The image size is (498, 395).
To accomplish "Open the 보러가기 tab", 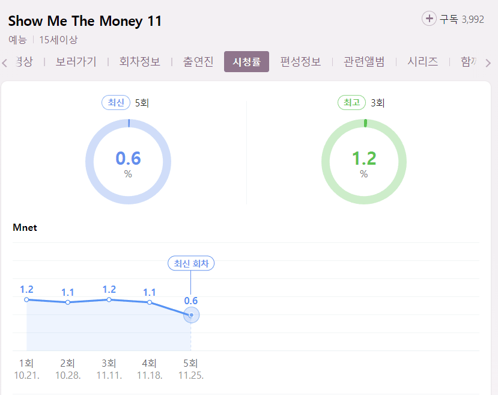I will (76, 61).
